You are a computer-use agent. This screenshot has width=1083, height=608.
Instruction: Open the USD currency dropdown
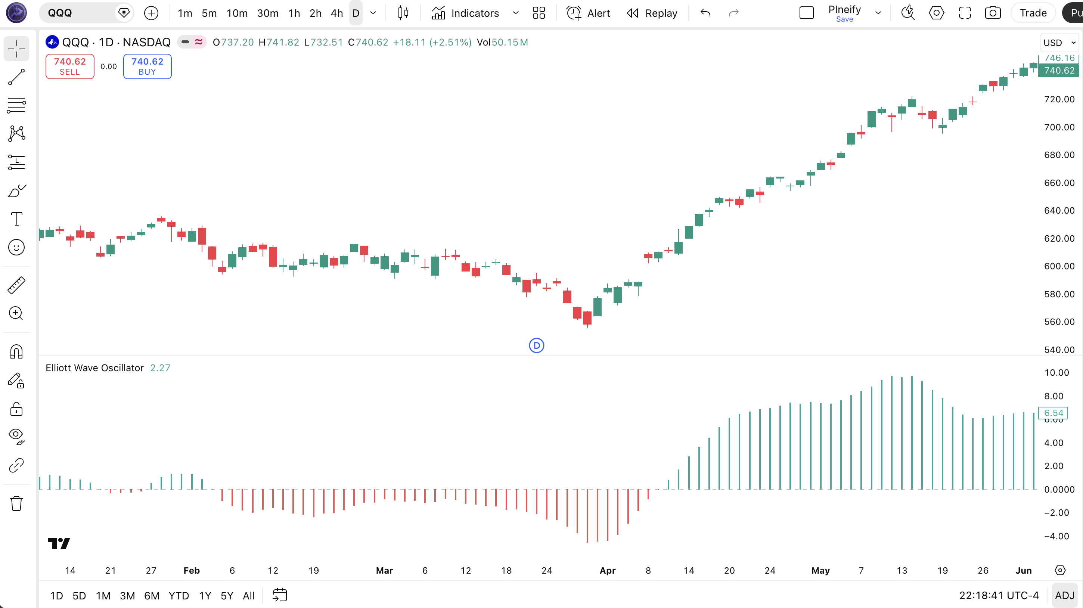tap(1059, 43)
